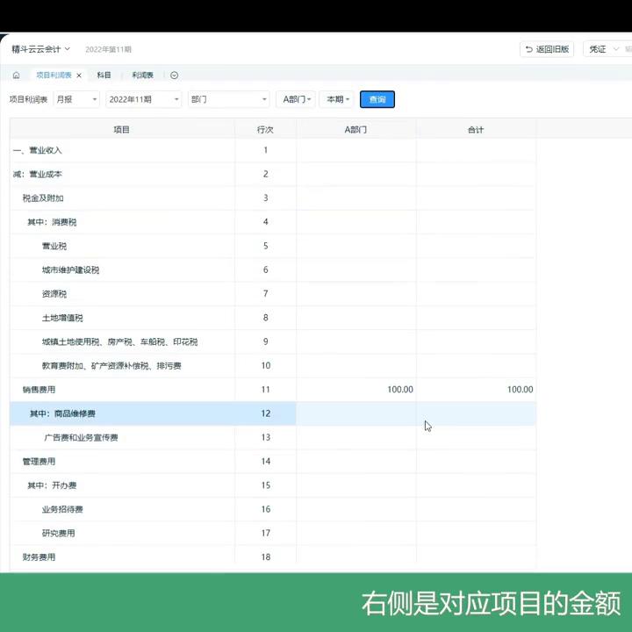Select the 其中：消费税 row
The height and width of the screenshot is (632, 632).
273,222
